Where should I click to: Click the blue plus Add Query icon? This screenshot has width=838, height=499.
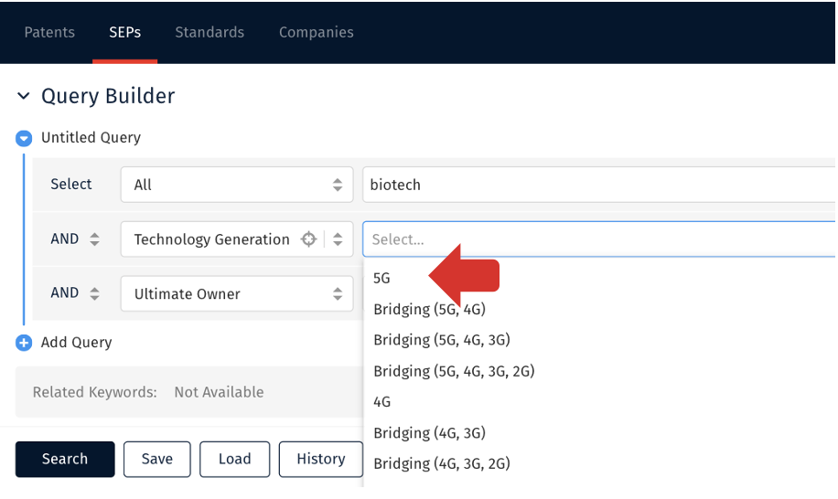[24, 343]
